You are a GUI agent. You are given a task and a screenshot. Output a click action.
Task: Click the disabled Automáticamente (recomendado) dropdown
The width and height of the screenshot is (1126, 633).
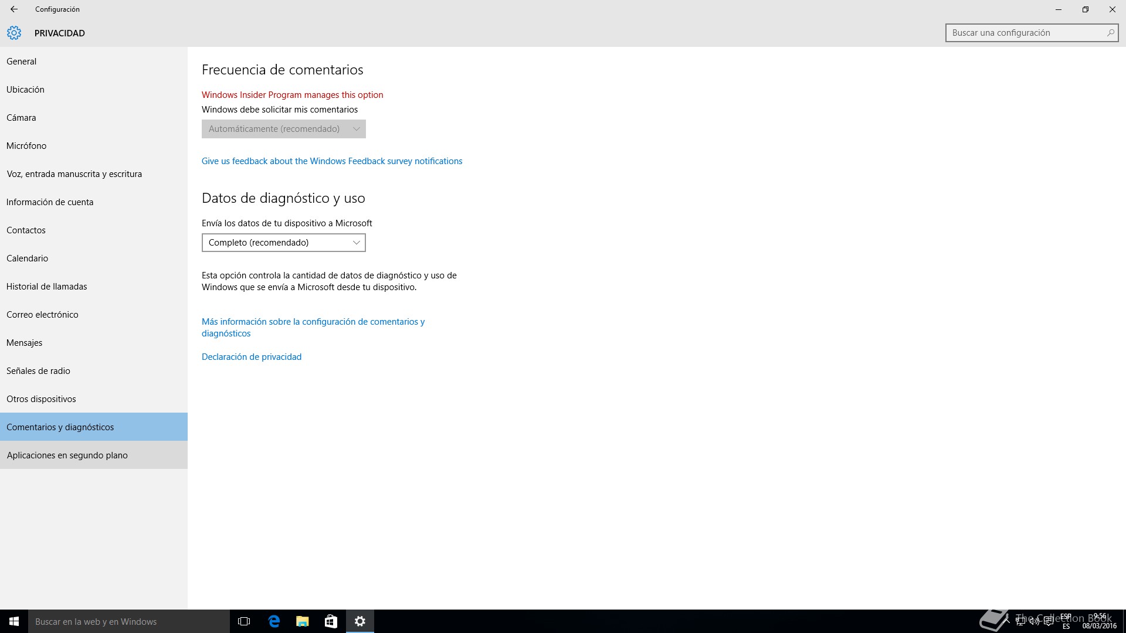(x=284, y=129)
